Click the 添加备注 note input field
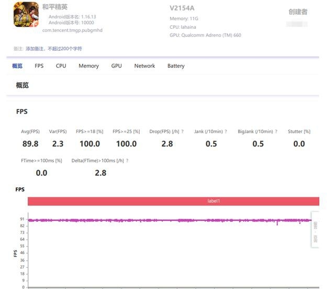The height and width of the screenshot is (289, 335). tap(54, 49)
